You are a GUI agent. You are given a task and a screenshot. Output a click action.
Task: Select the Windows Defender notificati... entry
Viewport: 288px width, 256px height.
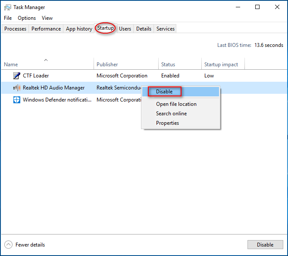tap(57, 100)
